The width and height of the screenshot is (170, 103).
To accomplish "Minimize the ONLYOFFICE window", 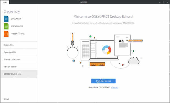I will click(160, 2).
